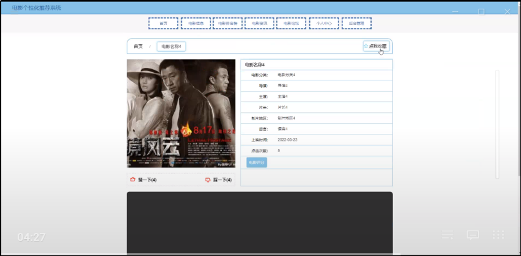Open the nine-dot grid icon in overlay

[x=498, y=234]
